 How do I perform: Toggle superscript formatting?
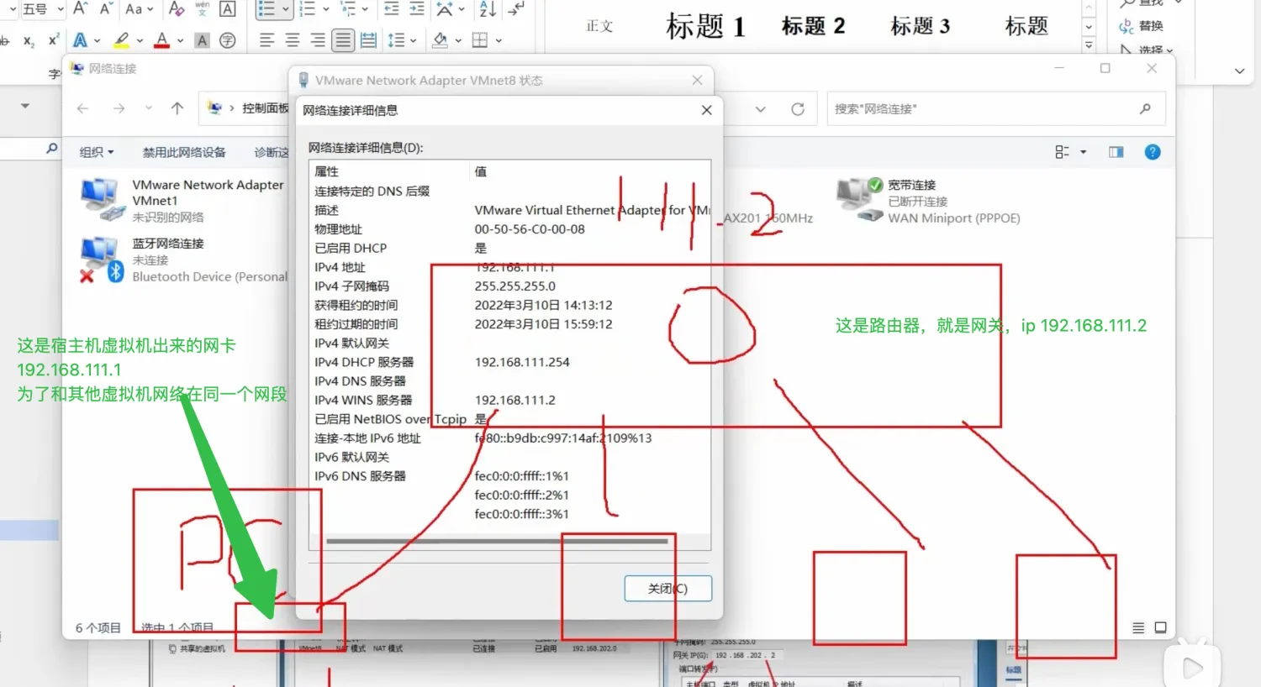54,39
